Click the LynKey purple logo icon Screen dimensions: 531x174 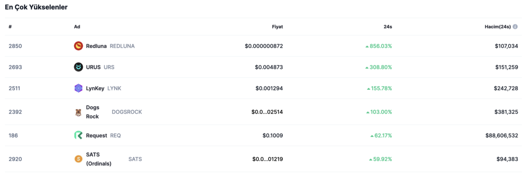pos(78,88)
